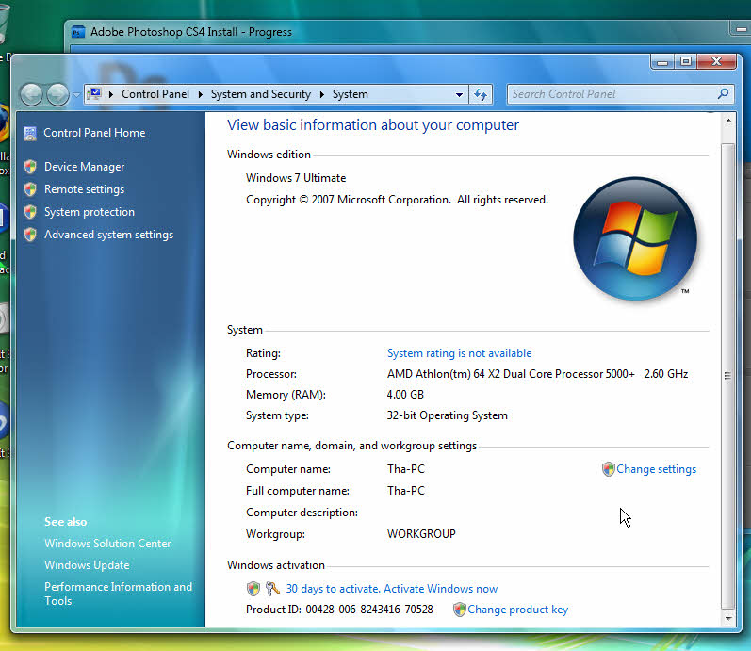Click the Computer name value Tha-PC
This screenshot has height=651, width=751.
click(x=406, y=469)
